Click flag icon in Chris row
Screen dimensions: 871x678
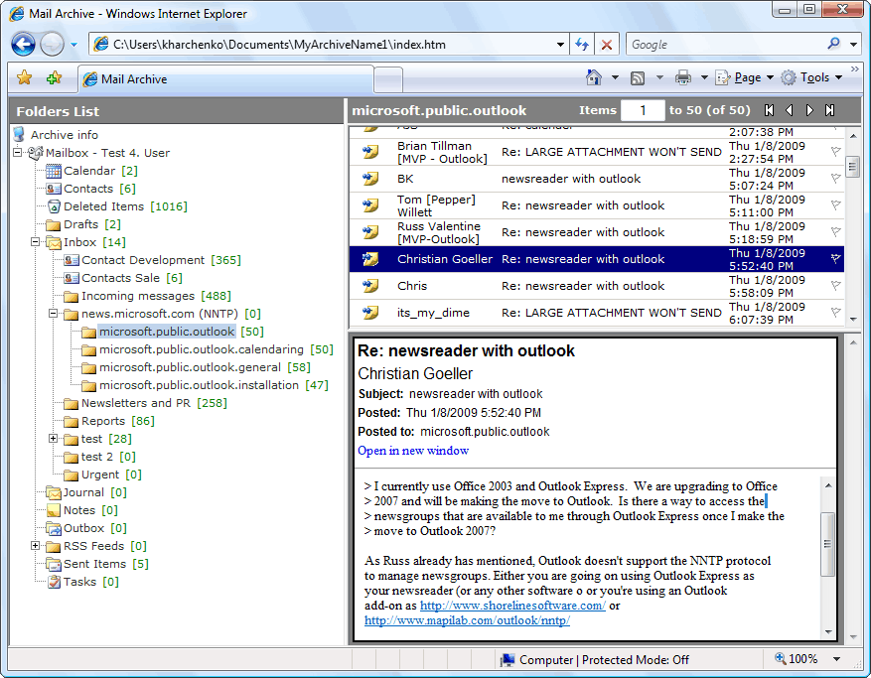click(x=835, y=286)
